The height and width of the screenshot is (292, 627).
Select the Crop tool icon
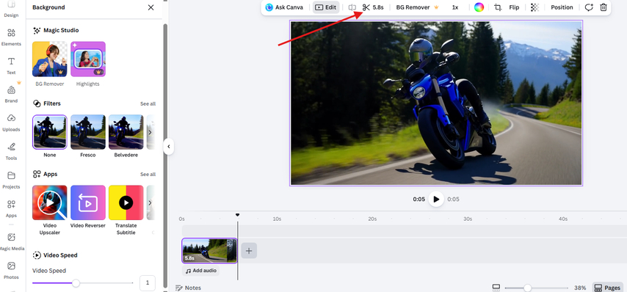pyautogui.click(x=498, y=7)
